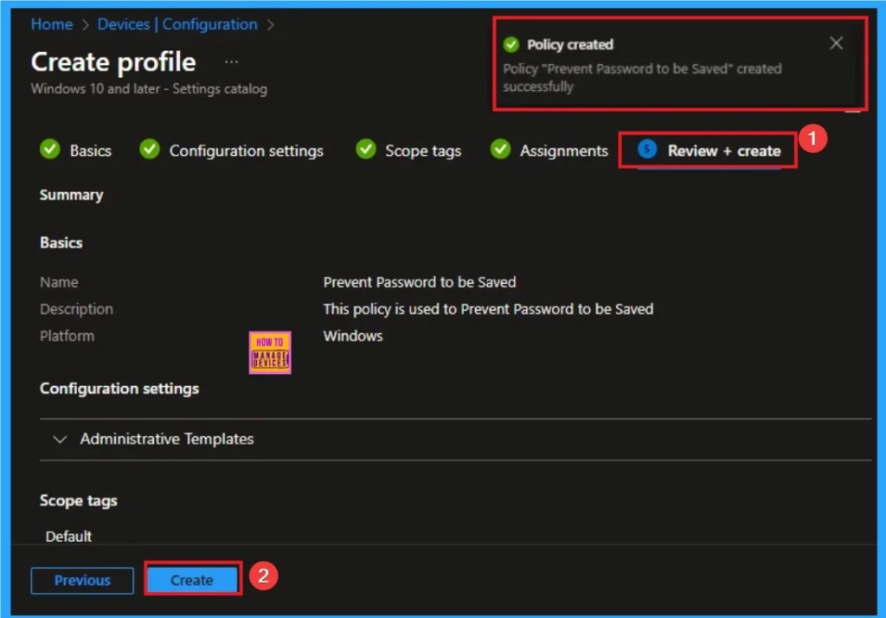Switch to the Basics tab
Image resolution: width=886 pixels, height=618 pixels.
pos(90,150)
